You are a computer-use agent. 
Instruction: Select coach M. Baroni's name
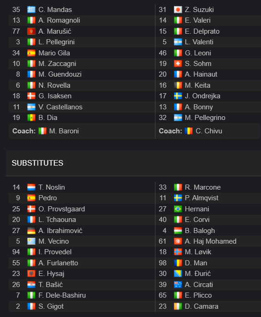pos(64,131)
